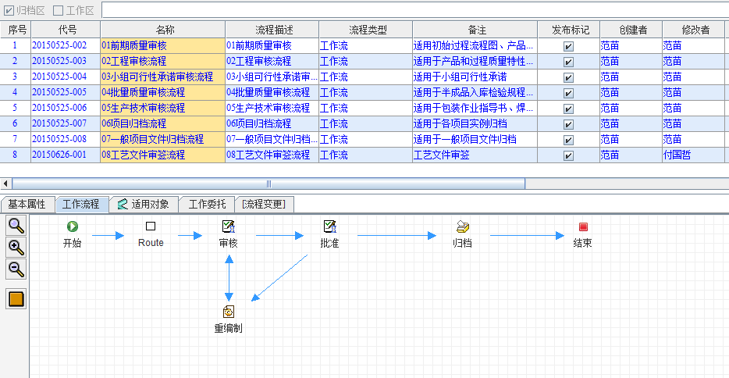Viewport: 729px width, 378px height.
Task: Click code cell 20150525-008
Action: (66, 140)
